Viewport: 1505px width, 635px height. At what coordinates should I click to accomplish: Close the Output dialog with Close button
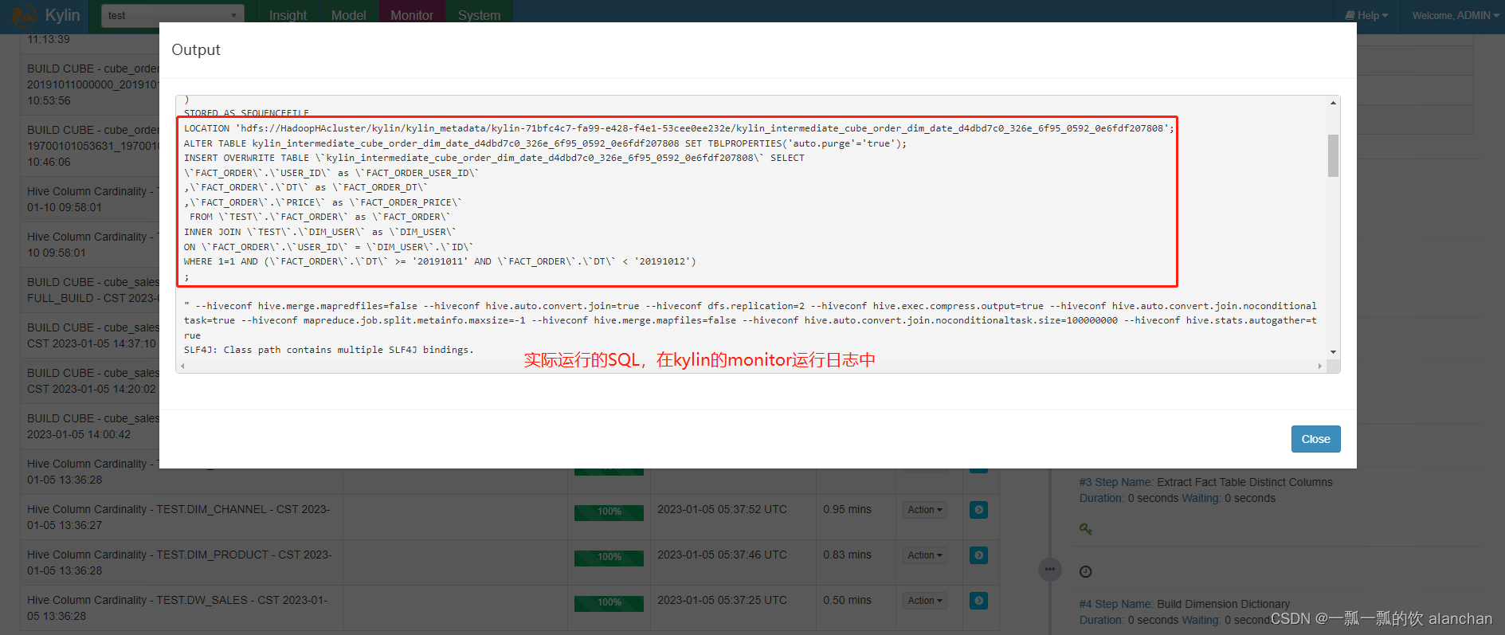(x=1315, y=439)
